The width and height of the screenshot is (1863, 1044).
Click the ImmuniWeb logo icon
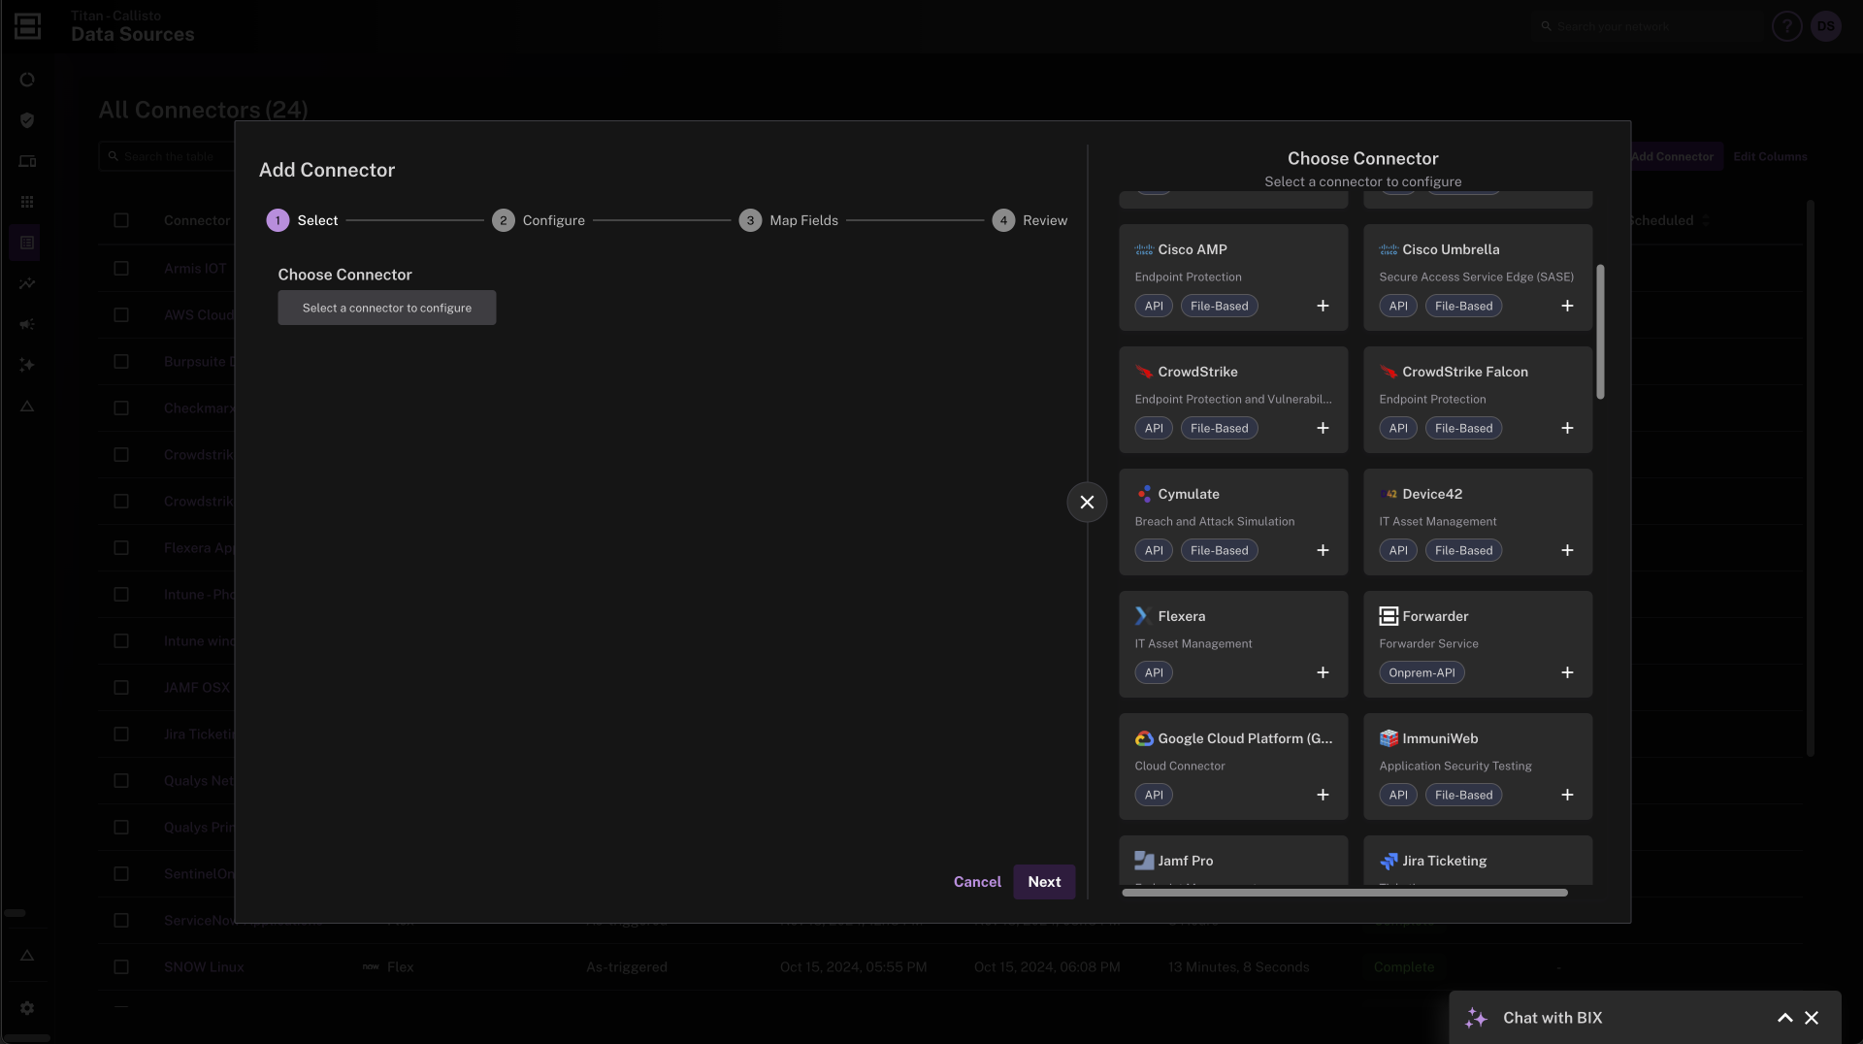[x=1389, y=738]
